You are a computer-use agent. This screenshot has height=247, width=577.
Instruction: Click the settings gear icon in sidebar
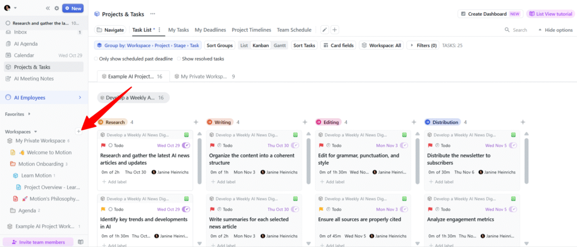click(57, 8)
